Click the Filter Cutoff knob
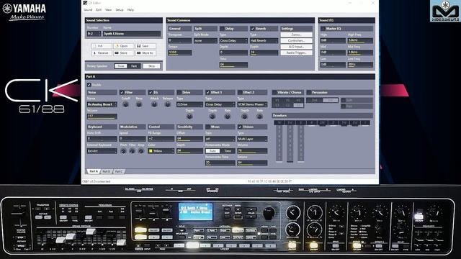Image resolution: width=461 pixels, height=259 pixels. click(125, 104)
